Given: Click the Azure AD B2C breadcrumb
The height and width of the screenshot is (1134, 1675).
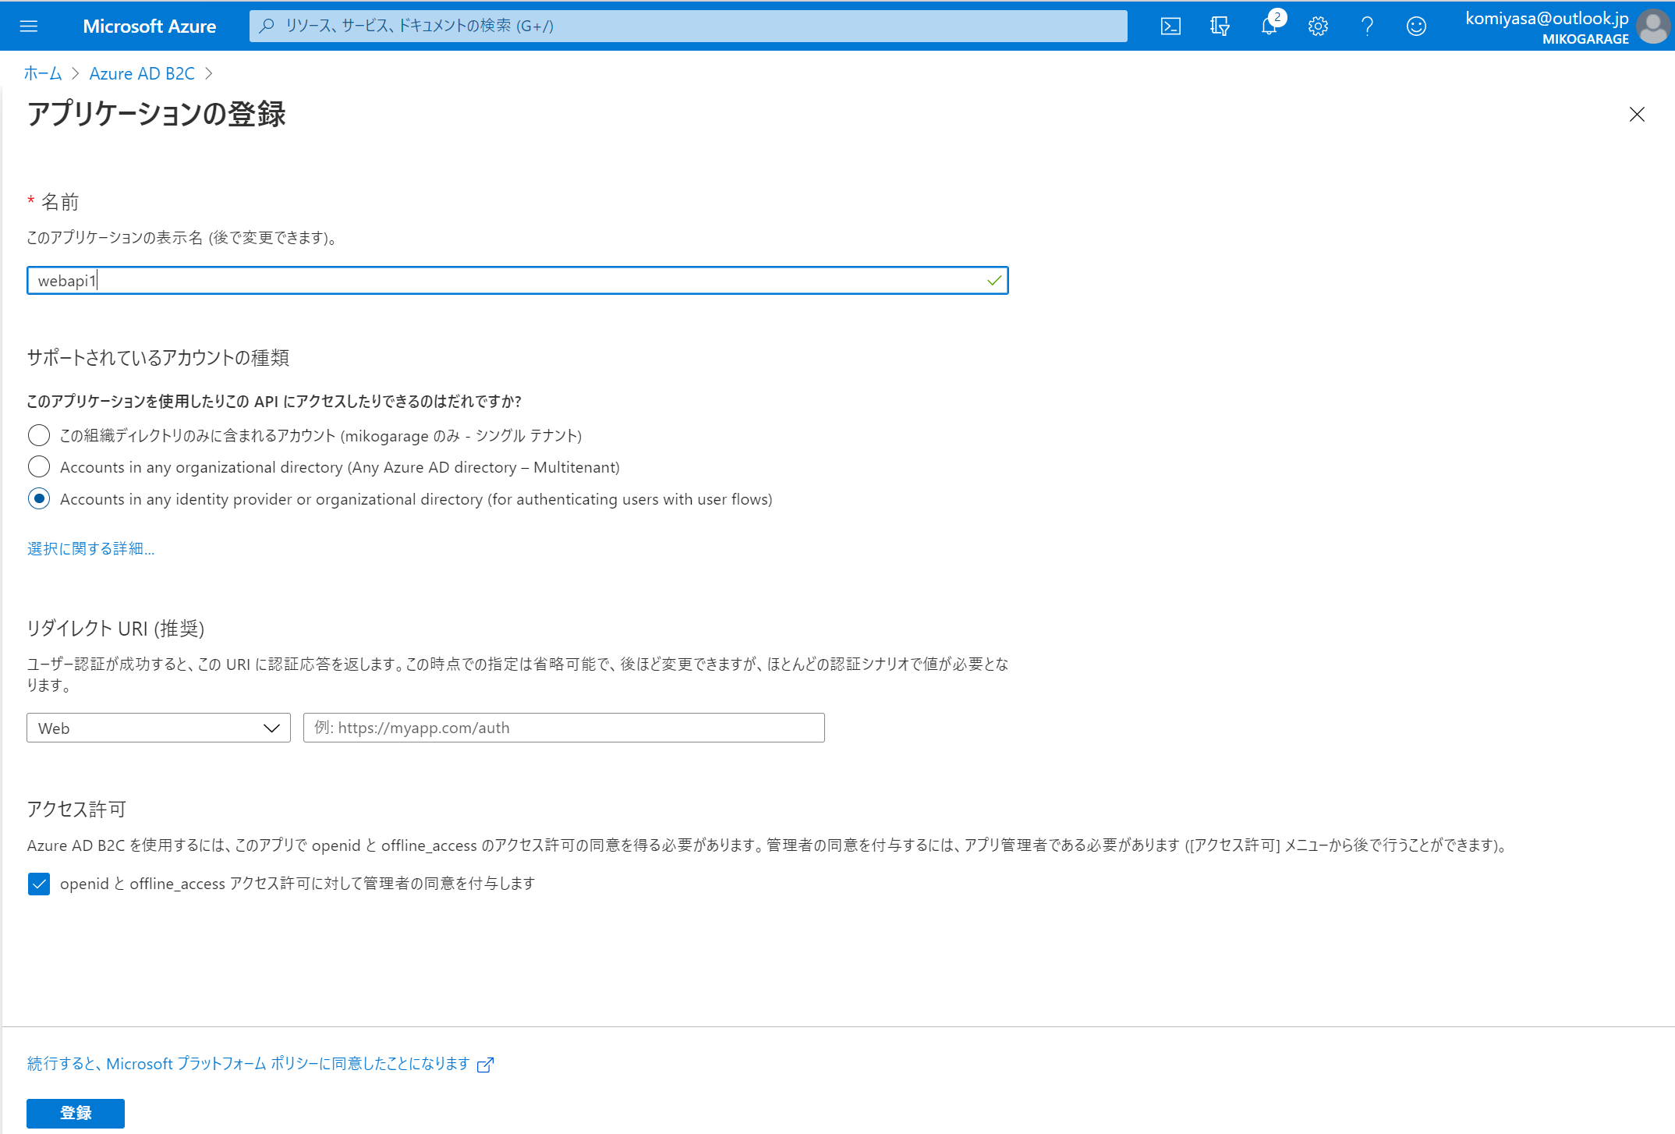Looking at the screenshot, I should tap(142, 73).
